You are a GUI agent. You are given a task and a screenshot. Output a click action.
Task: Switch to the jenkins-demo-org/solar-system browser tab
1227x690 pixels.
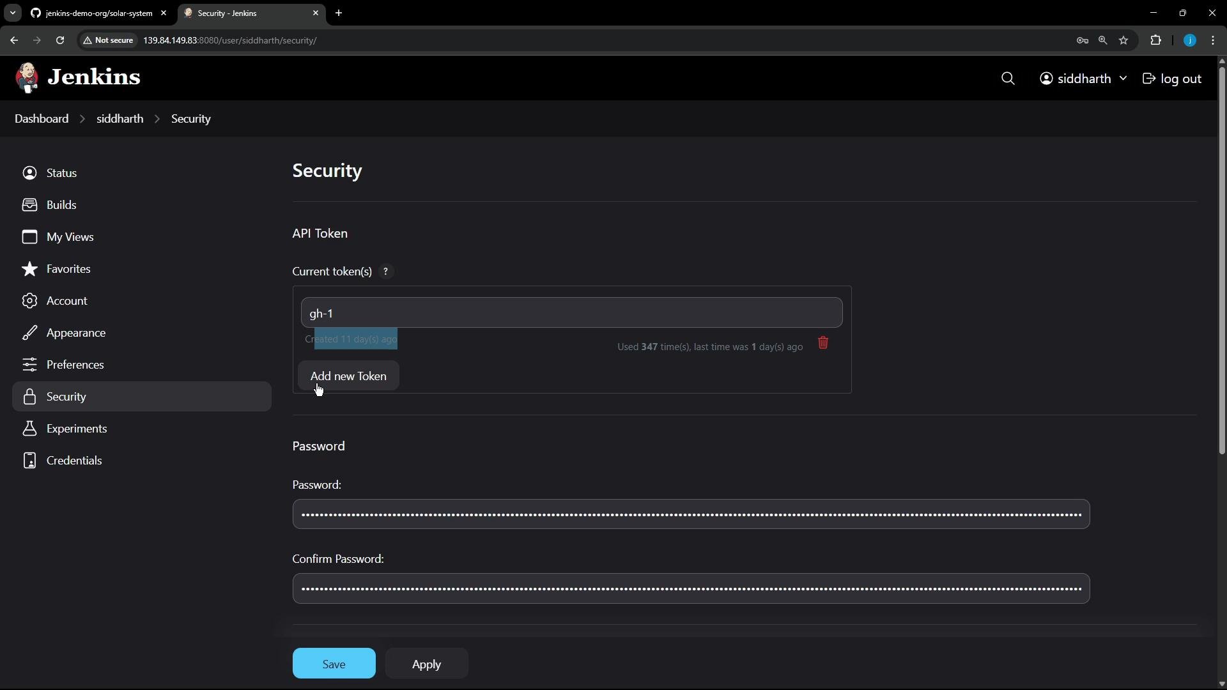pyautogui.click(x=99, y=13)
